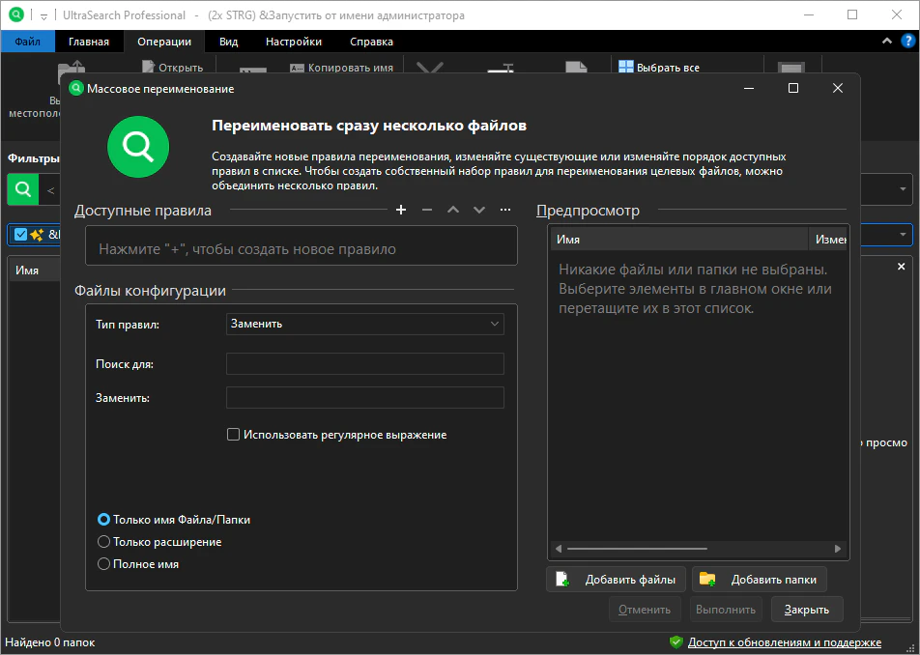Click the preview list horizontal scrollbar

638,549
